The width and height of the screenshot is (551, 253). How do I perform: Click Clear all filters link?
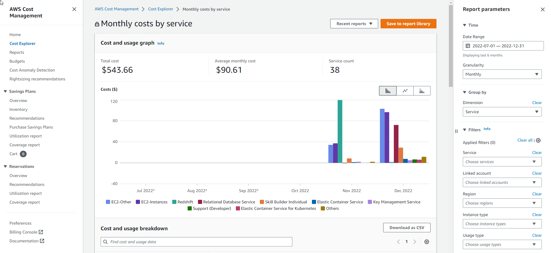pyautogui.click(x=525, y=140)
